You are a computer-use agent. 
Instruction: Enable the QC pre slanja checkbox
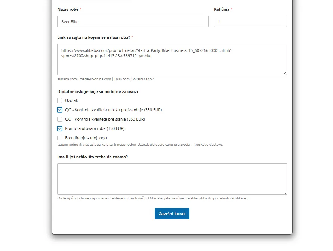(60, 119)
